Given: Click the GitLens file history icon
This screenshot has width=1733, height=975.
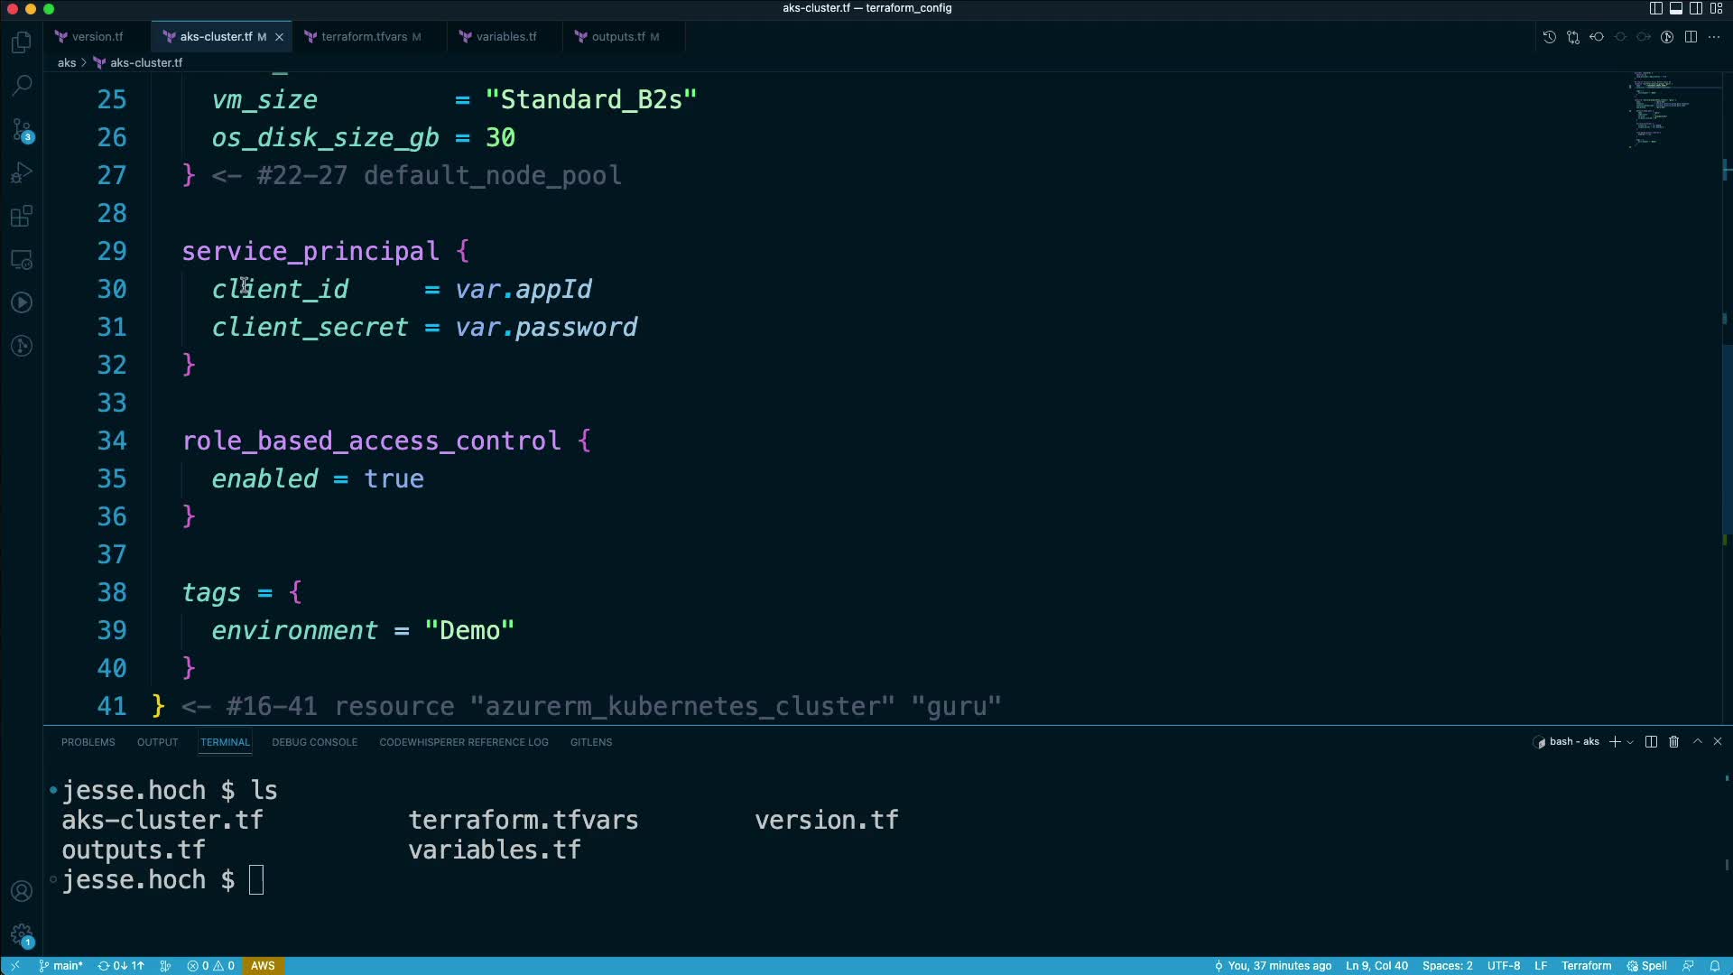Looking at the screenshot, I should (x=1549, y=37).
